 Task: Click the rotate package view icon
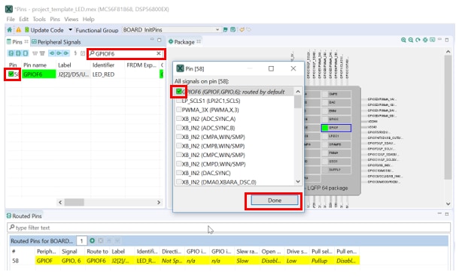418,40
